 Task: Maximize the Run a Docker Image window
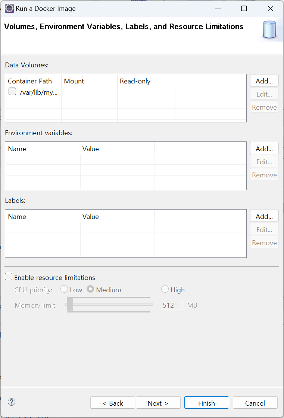pos(244,8)
